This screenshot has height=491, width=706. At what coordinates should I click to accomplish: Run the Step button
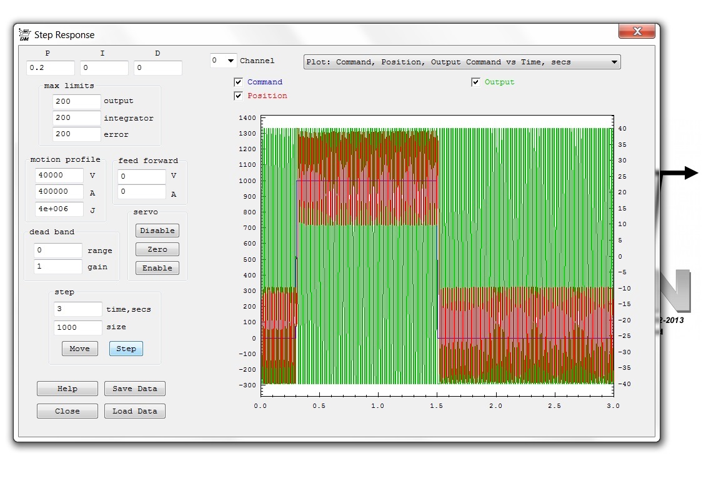(x=126, y=349)
